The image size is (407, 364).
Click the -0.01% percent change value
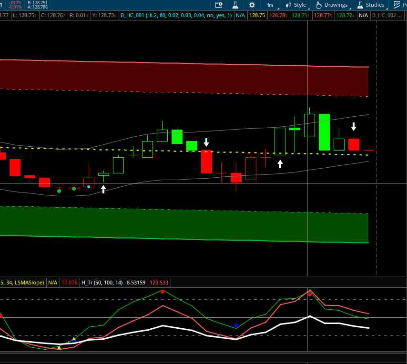pos(15,7)
